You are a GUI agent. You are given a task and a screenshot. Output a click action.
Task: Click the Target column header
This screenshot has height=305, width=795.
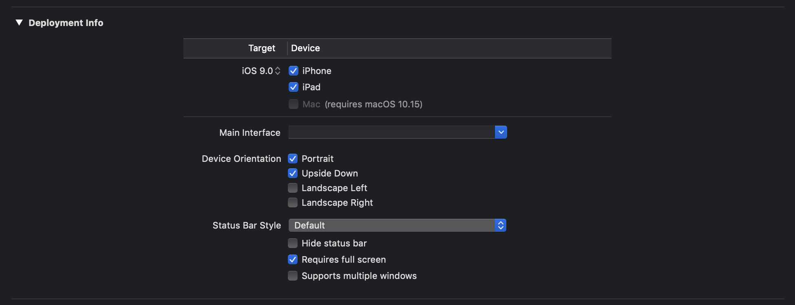pyautogui.click(x=262, y=48)
